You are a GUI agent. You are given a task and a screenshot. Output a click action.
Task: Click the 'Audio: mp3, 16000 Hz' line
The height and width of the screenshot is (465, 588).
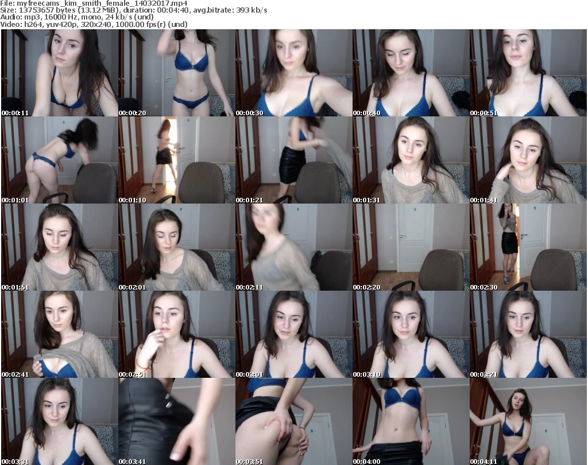(77, 17)
